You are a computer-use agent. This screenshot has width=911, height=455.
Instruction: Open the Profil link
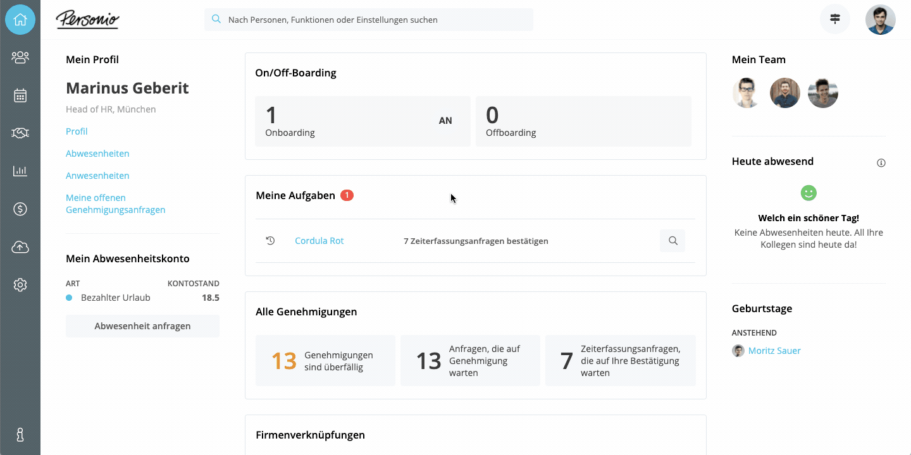(x=77, y=131)
